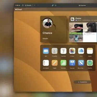
Task: Open the dog on cushion photo thumbnail
Action: coord(76,27)
